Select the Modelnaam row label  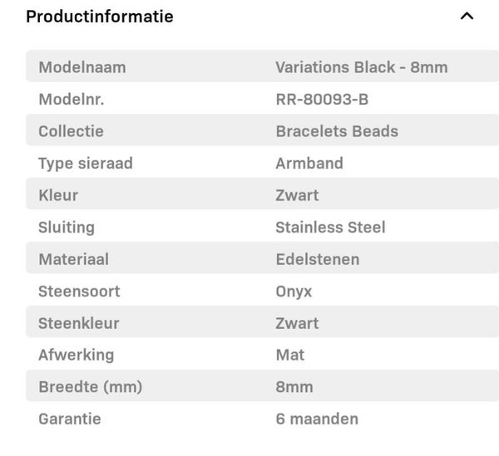pos(82,67)
